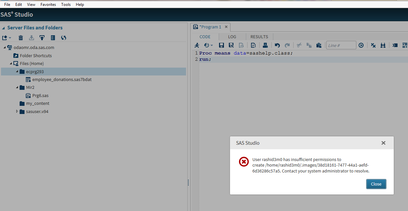The image size is (408, 211).
Task: Switch to the LOG tab
Action: tap(232, 37)
